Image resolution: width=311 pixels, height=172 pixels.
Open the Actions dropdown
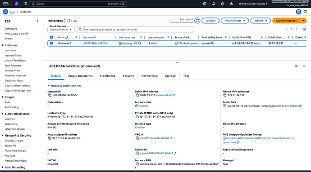point(261,21)
